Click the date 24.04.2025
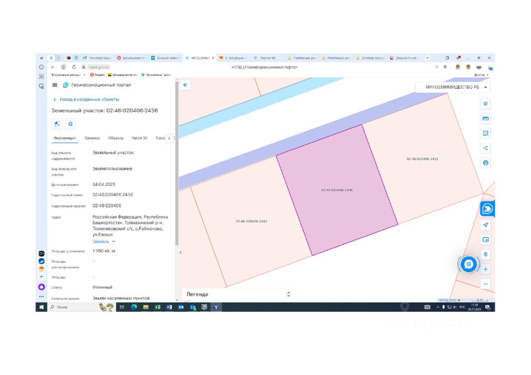Image resolution: width=531 pixels, height=375 pixels. [x=104, y=184]
